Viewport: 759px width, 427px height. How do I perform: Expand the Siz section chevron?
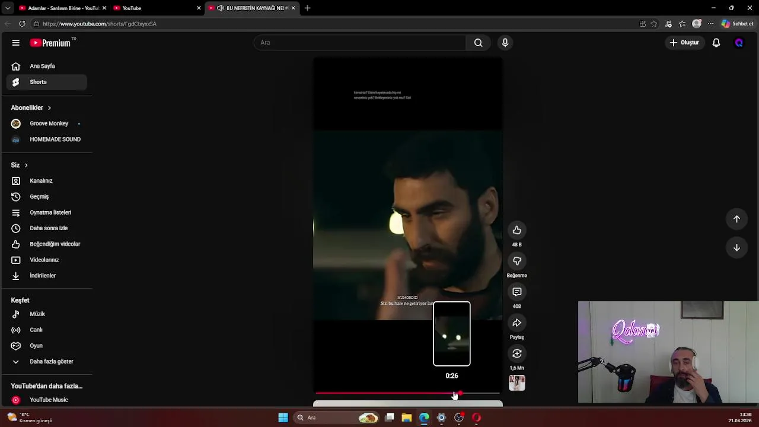pos(25,165)
